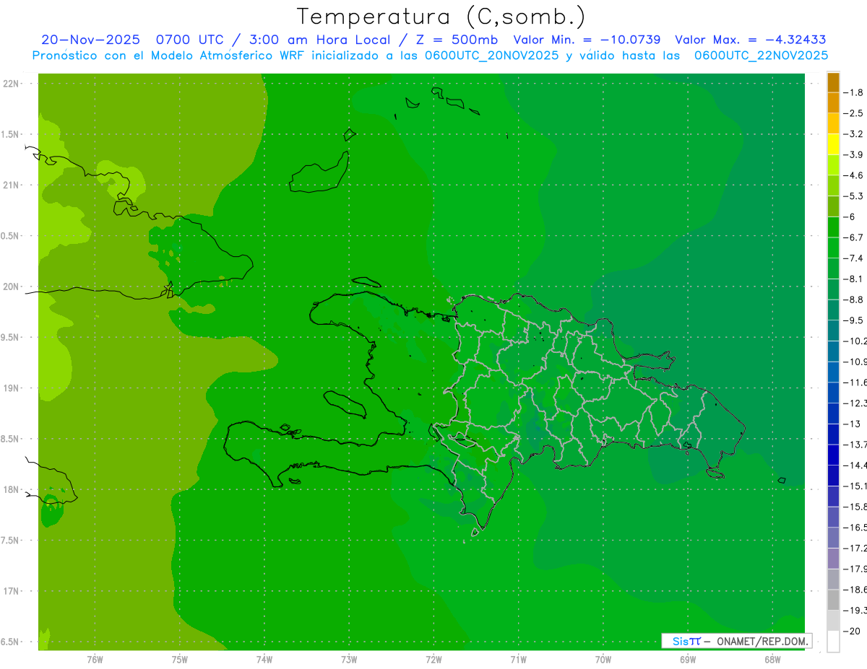
Task: Click the "22N" latitude label
Action: (x=11, y=84)
